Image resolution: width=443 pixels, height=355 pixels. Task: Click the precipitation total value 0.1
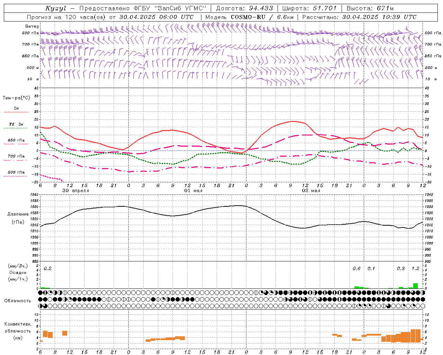(371, 269)
